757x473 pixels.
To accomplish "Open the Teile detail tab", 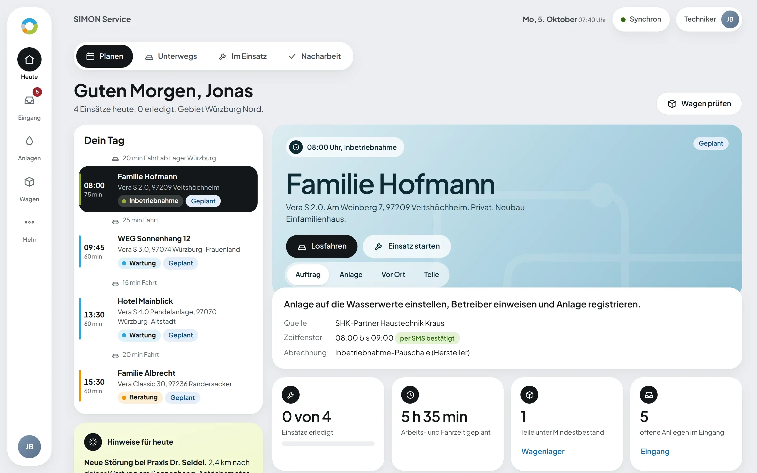I will click(431, 275).
